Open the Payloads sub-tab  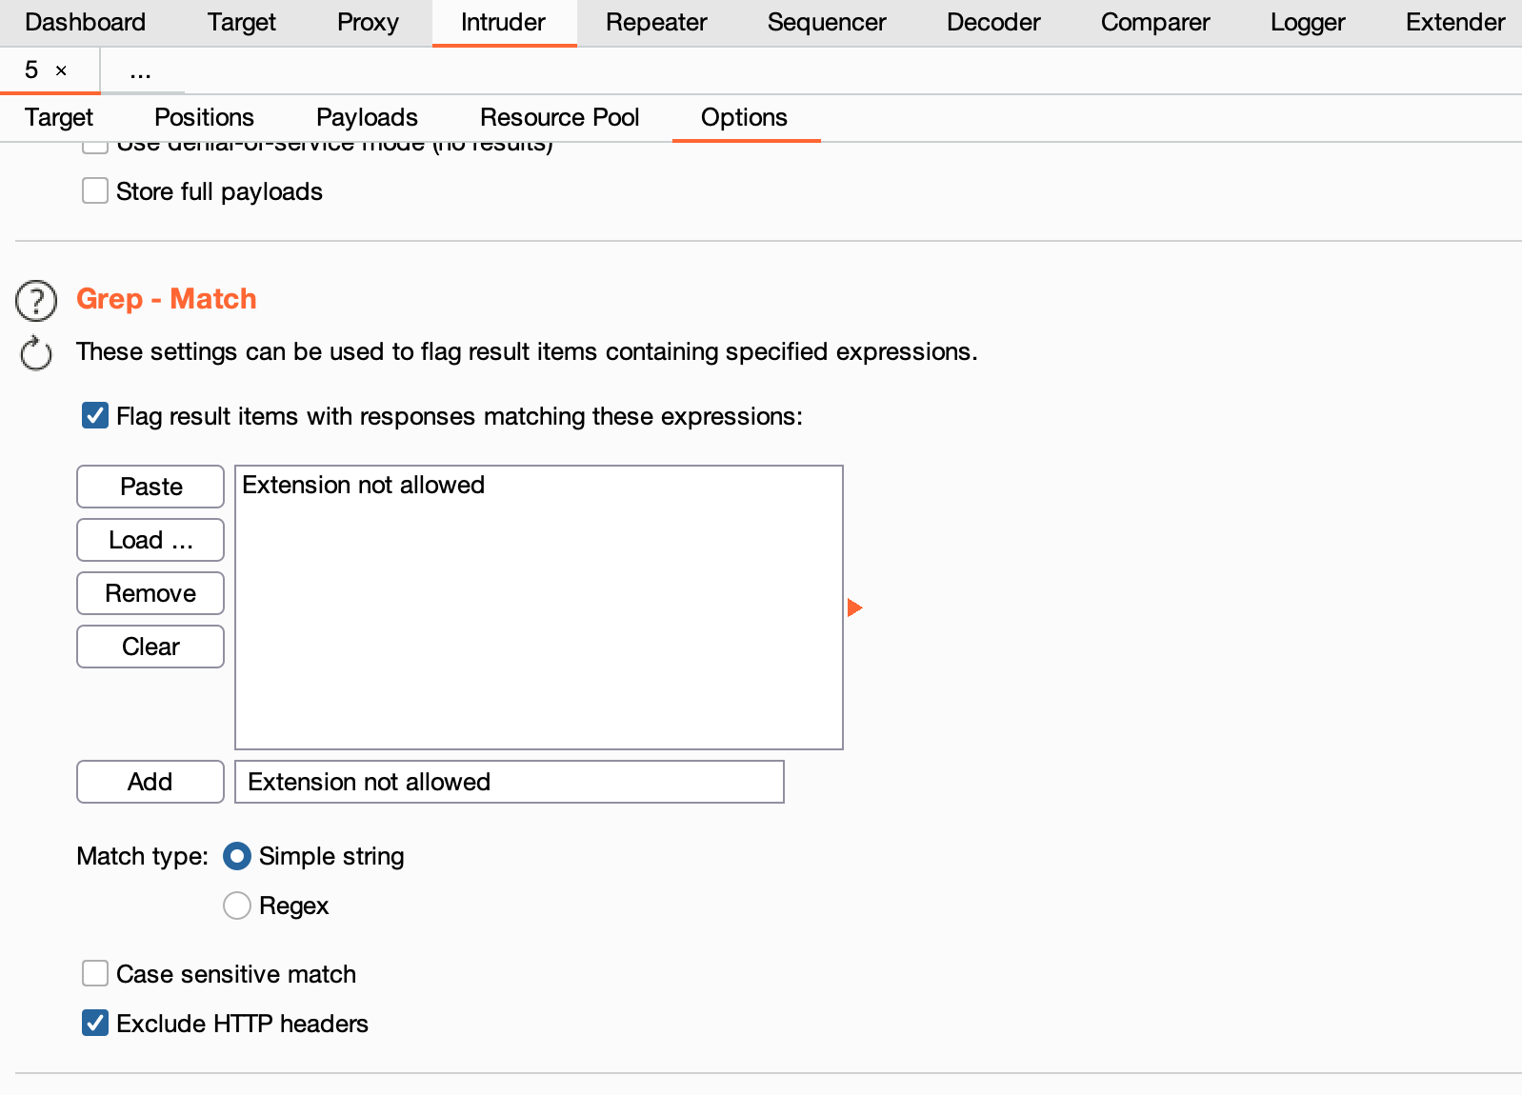pos(367,117)
